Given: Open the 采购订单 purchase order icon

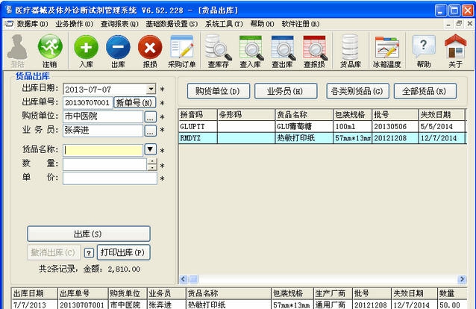Looking at the screenshot, I should click(x=182, y=51).
